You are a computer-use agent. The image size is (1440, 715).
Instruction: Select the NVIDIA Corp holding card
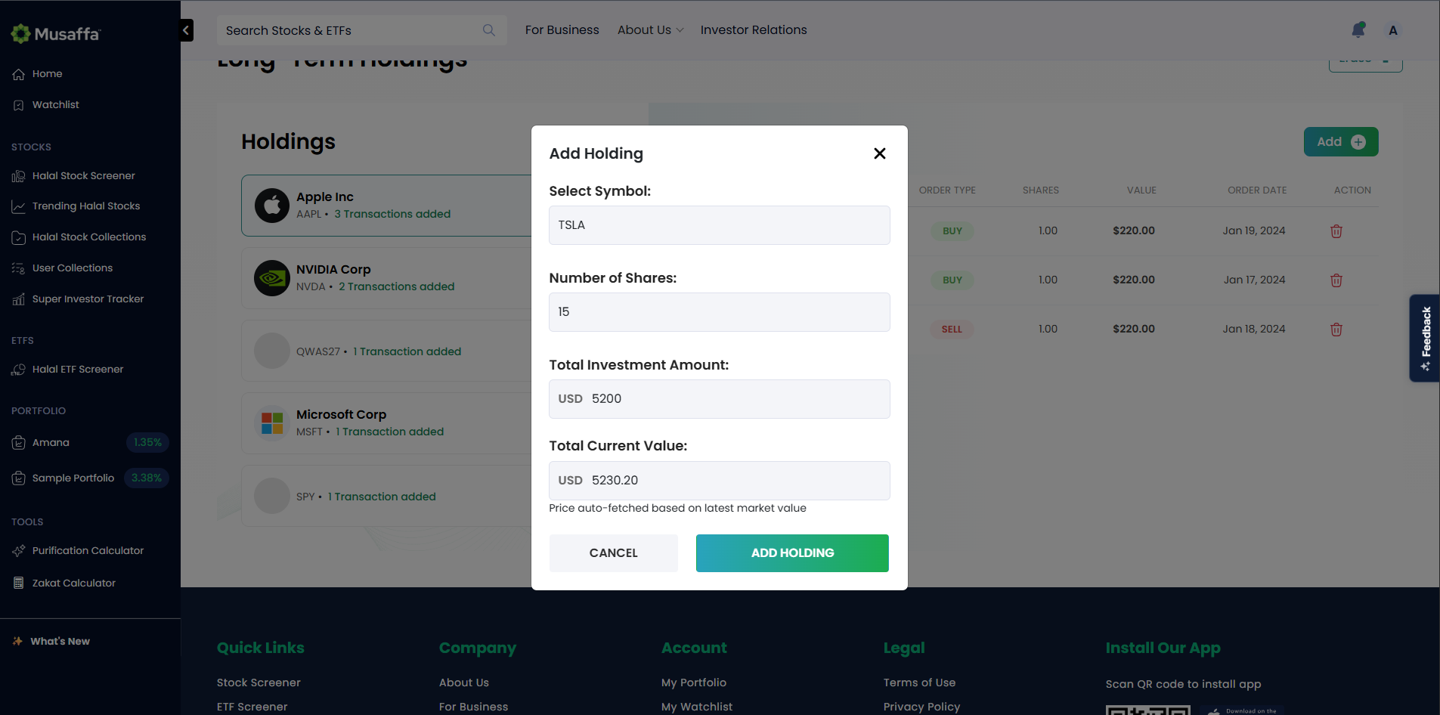click(386, 278)
